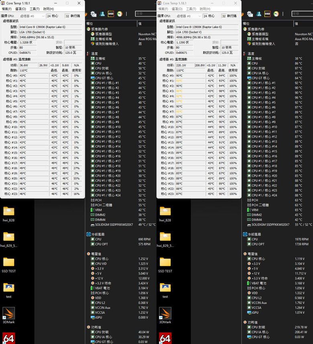Click SOLIDIGM drive icon in 49 °C / 52 °C row

point(92,225)
